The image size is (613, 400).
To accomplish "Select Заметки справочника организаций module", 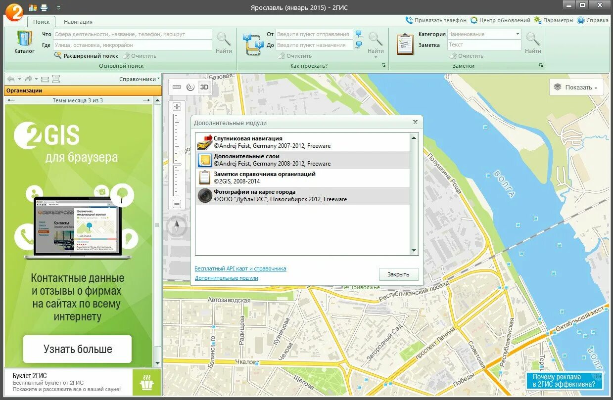I will 302,178.
